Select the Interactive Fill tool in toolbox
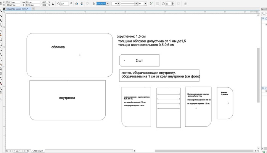This screenshot has width=267, height=153. tap(1, 84)
